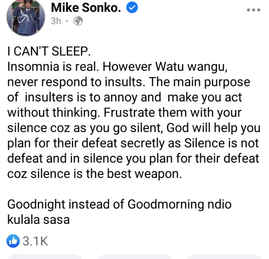The width and height of the screenshot is (269, 259).
Task: Open the Mike Sonko profile name
Action: 86,8
